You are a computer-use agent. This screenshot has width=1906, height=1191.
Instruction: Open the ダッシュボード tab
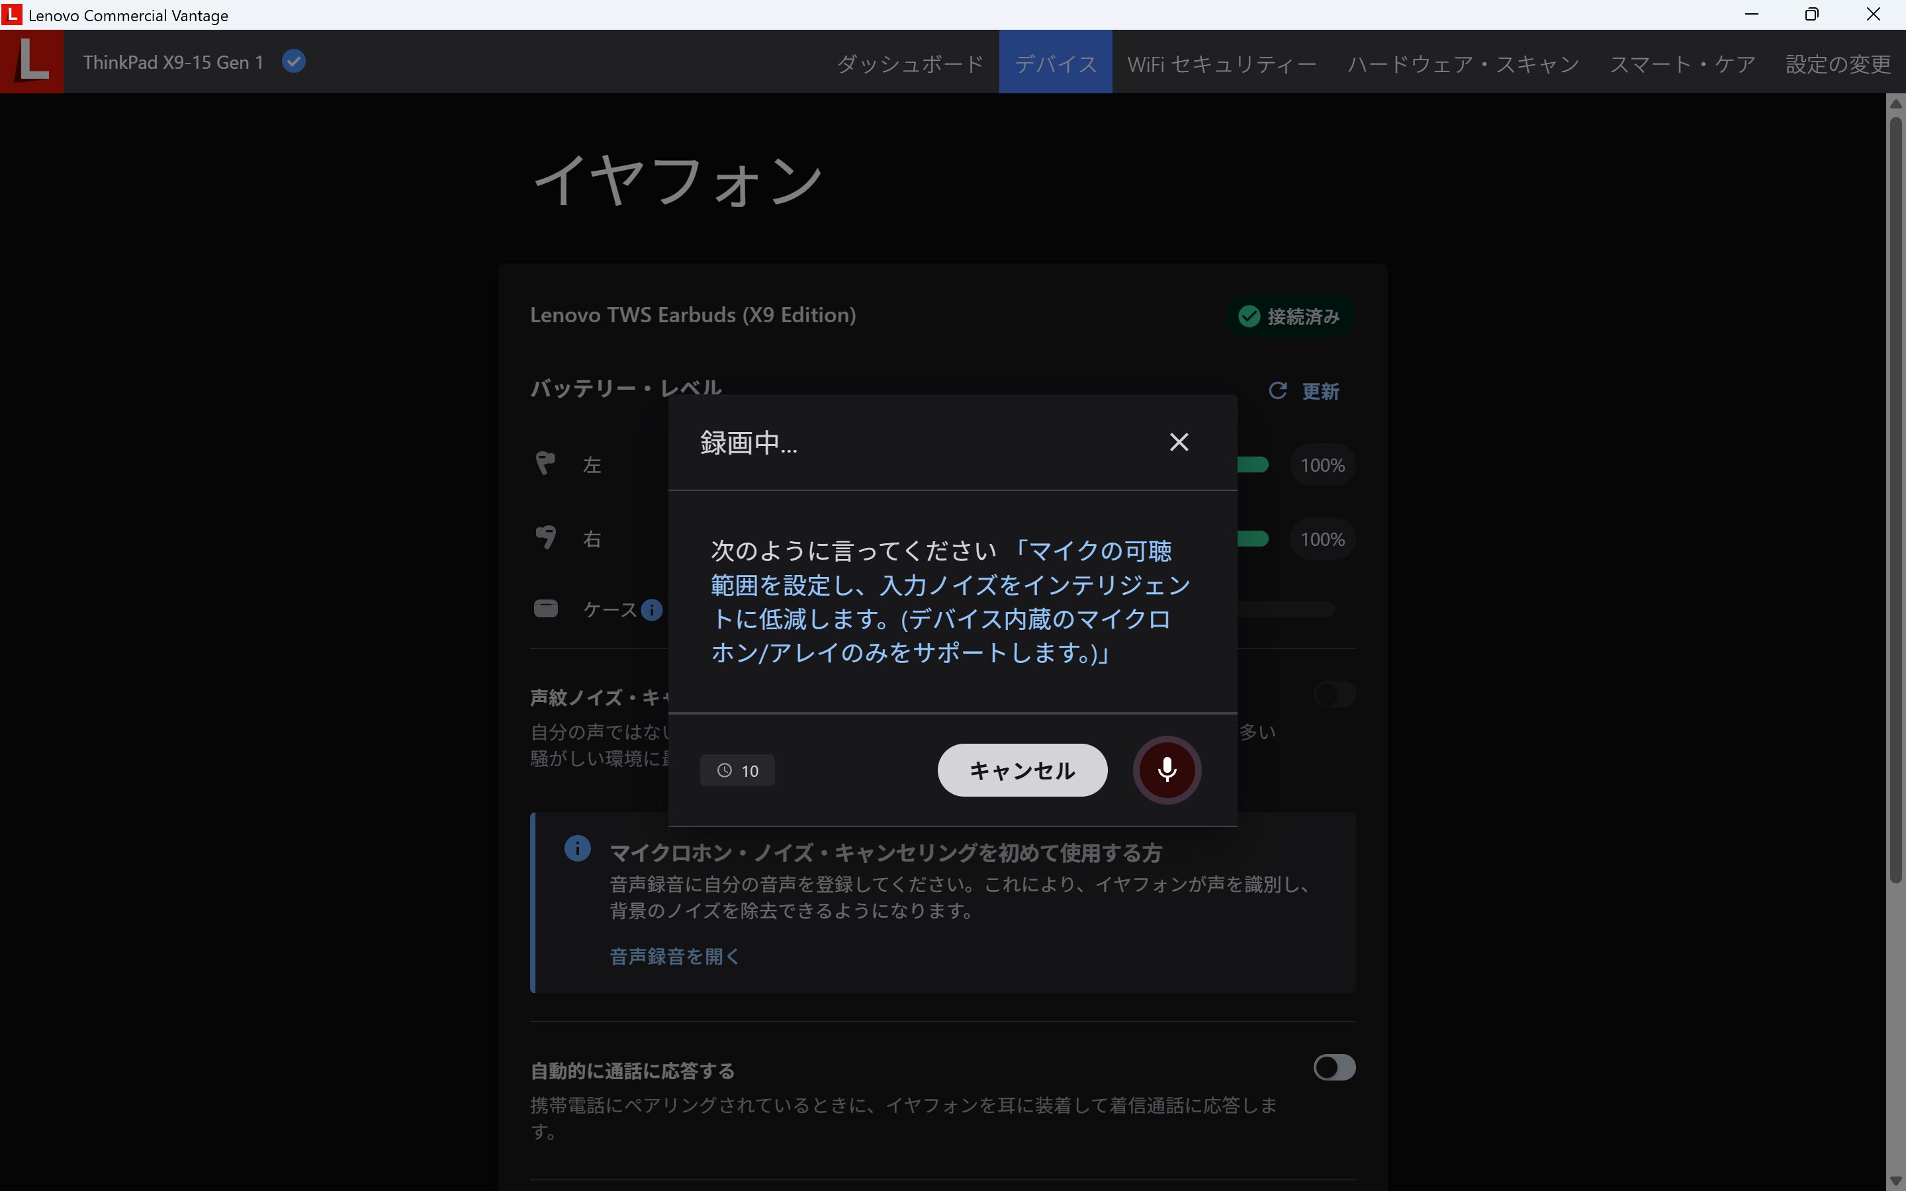point(910,62)
